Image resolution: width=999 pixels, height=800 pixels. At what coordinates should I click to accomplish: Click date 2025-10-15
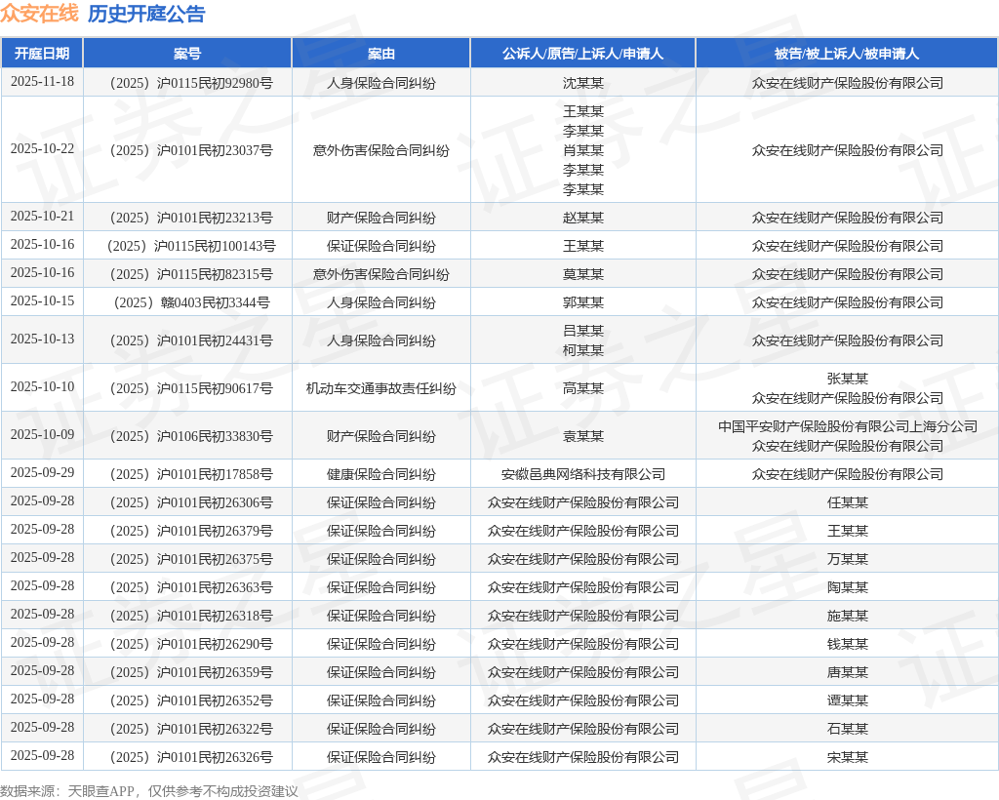tap(42, 300)
